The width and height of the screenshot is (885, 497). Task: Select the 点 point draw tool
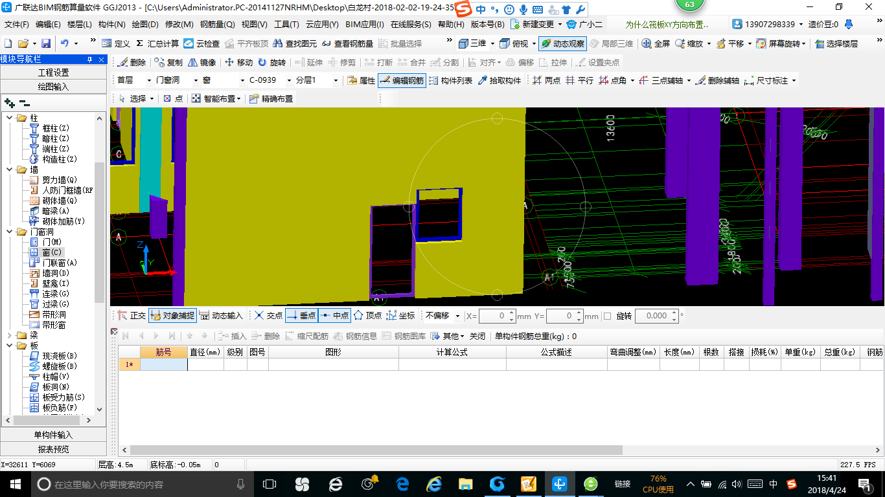[172, 98]
